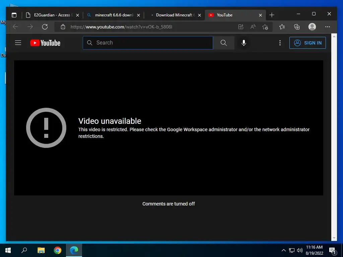Open Edge Collections icon
This screenshot has width=343, height=257.
point(297,27)
